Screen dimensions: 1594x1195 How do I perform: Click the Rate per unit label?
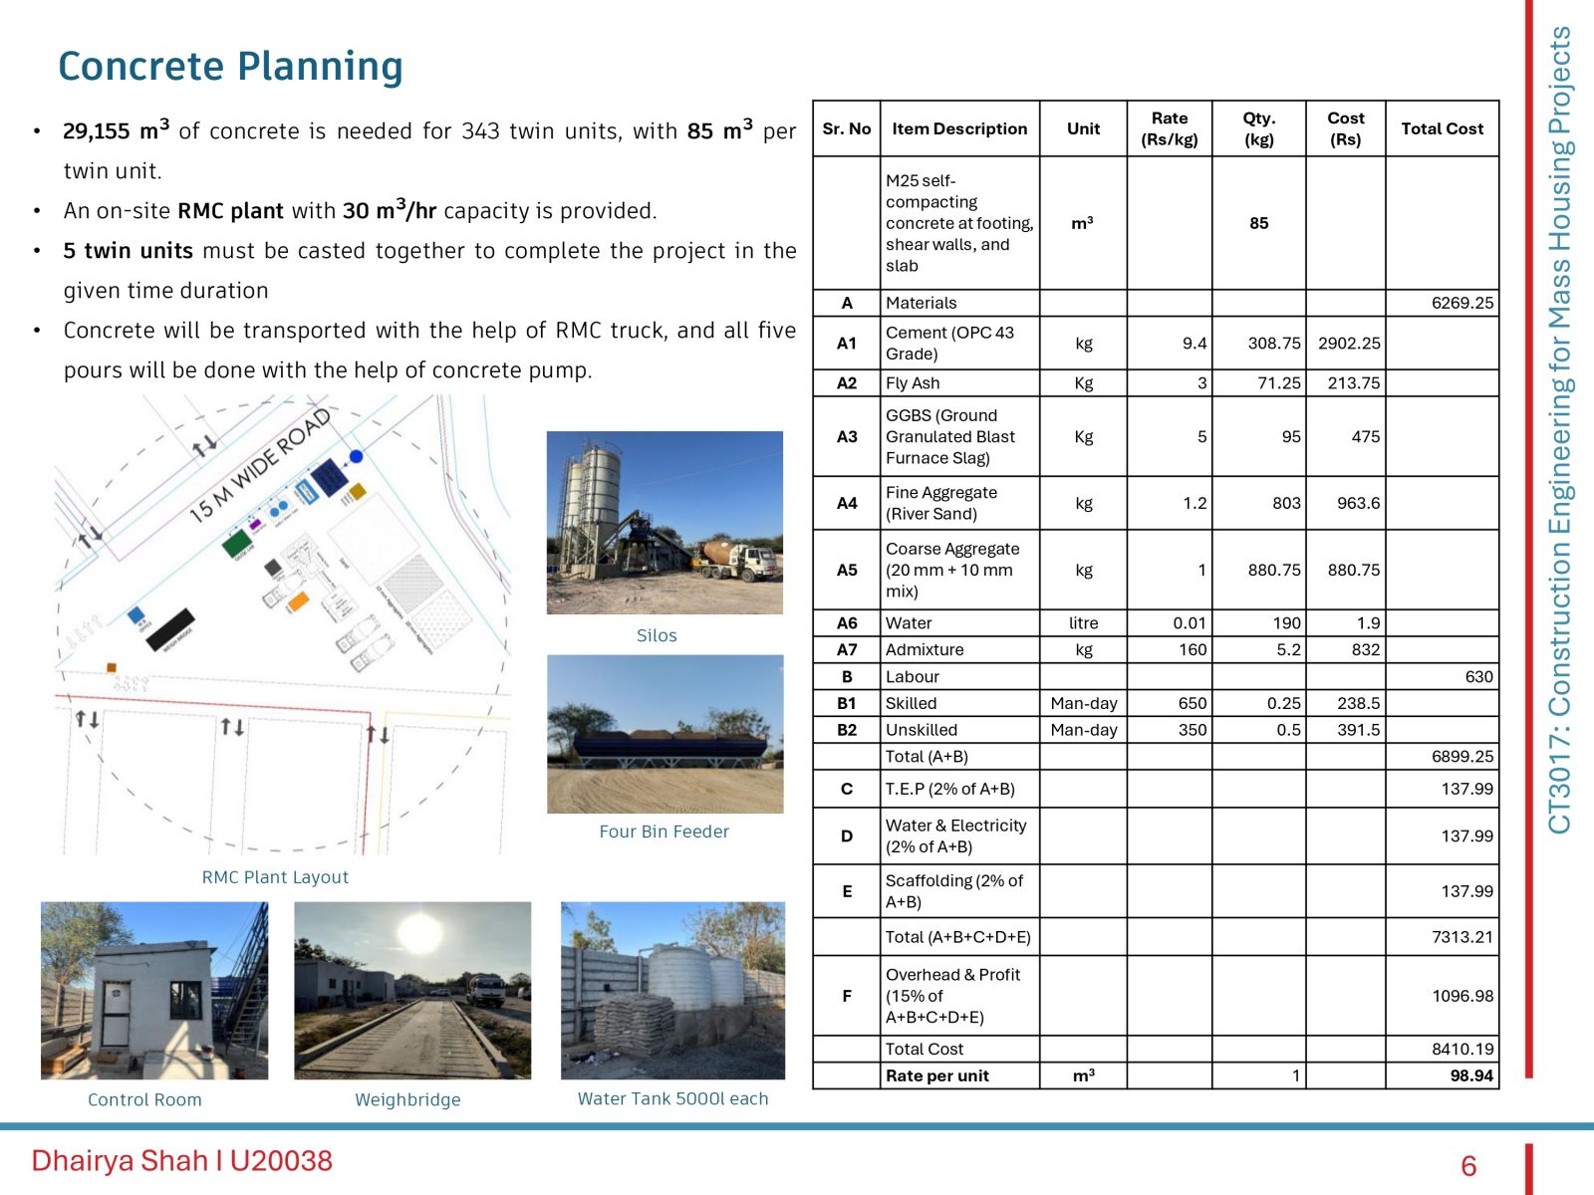937,1075
